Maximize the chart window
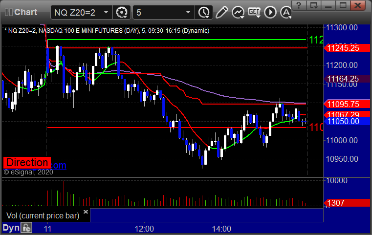This screenshot has height=235, width=372. [343, 5]
